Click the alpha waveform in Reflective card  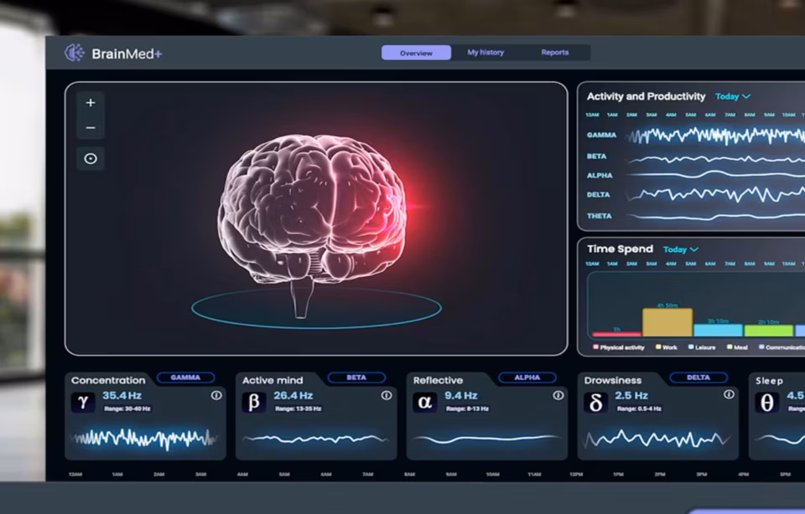click(x=486, y=439)
